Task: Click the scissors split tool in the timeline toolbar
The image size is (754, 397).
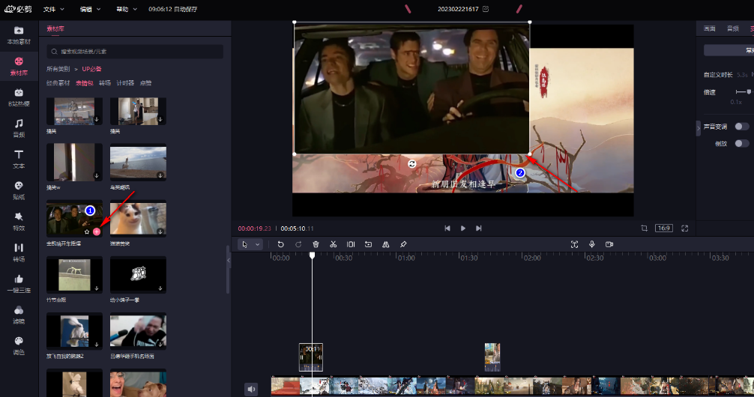Action: coord(334,244)
